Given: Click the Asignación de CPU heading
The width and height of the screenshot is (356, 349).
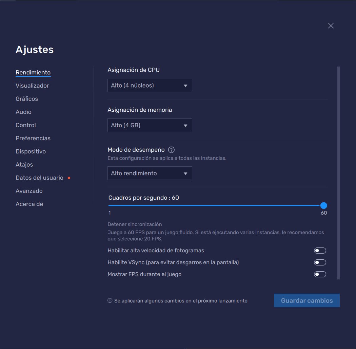Looking at the screenshot, I should 134,70.
